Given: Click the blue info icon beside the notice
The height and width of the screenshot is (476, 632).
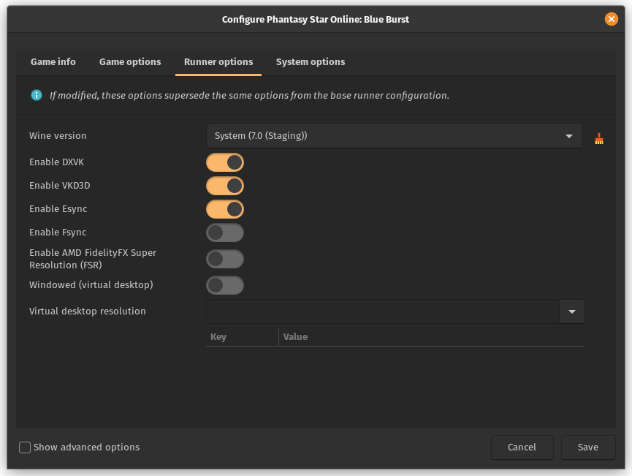Looking at the screenshot, I should click(x=37, y=95).
